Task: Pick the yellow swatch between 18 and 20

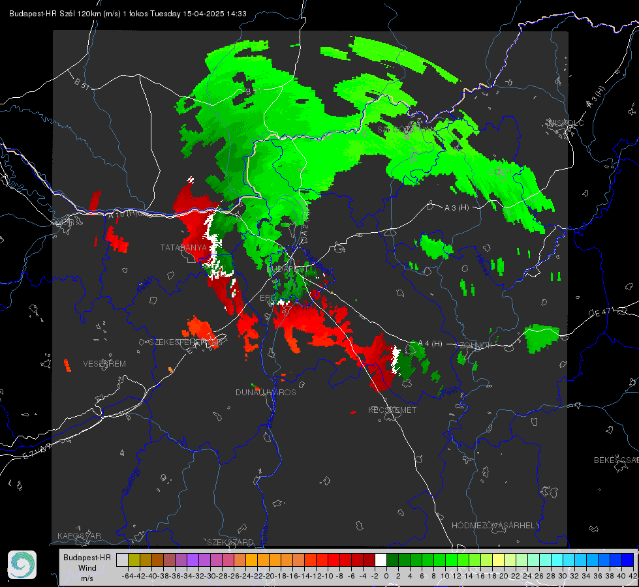Action: tap(499, 560)
